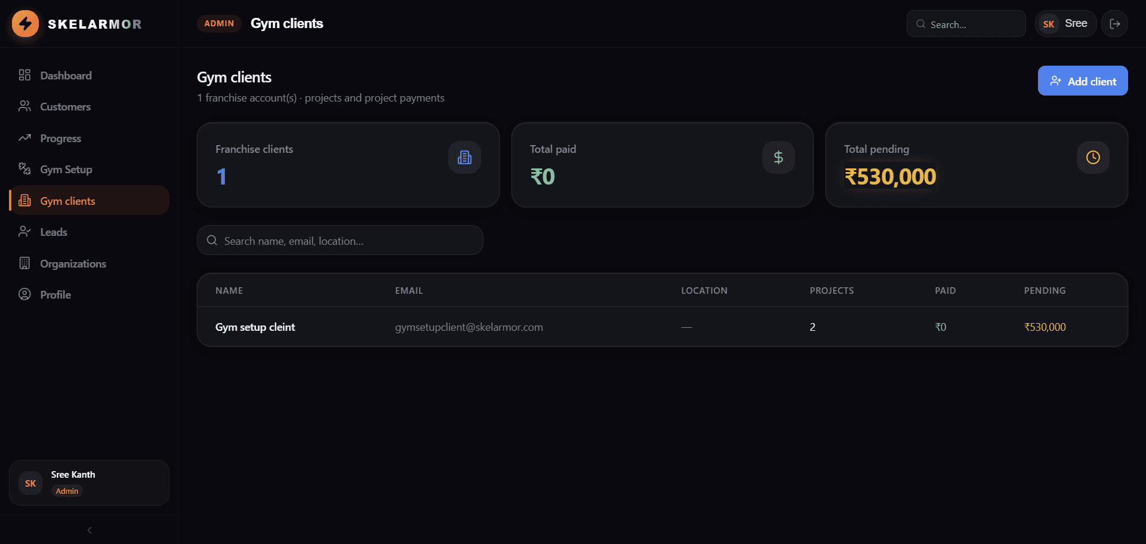Image resolution: width=1146 pixels, height=544 pixels.
Task: Click the paid ₹0 table cell
Action: pyautogui.click(x=941, y=327)
